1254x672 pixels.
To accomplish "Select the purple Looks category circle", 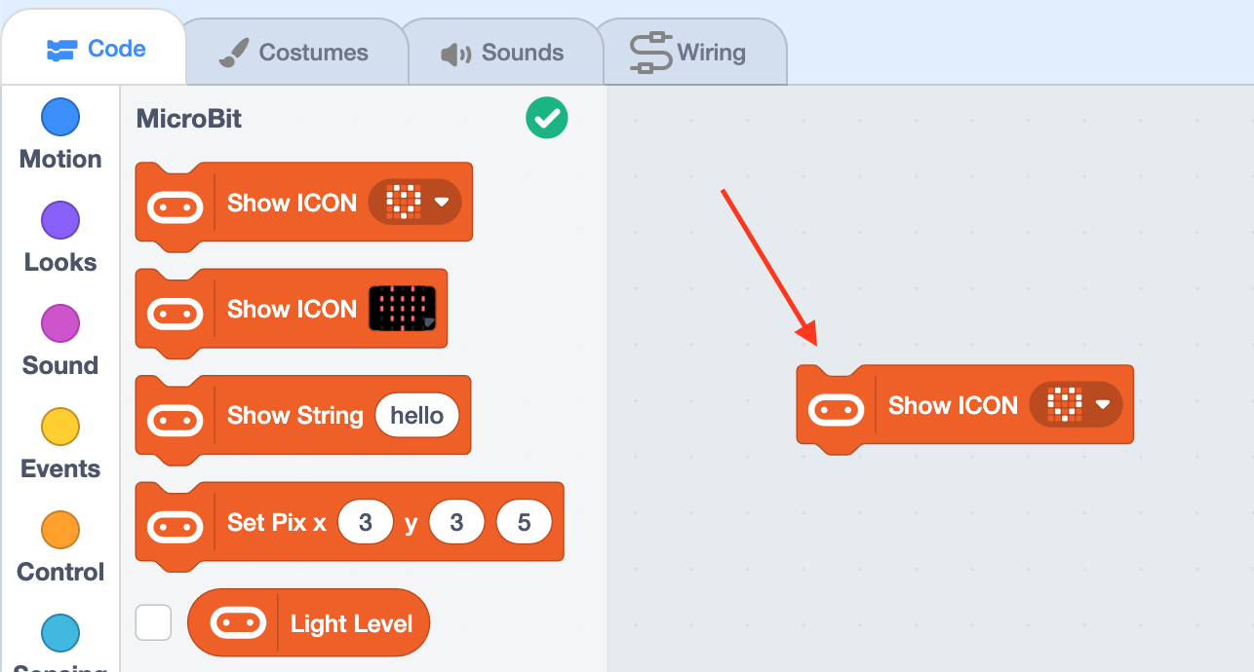I will click(x=60, y=221).
